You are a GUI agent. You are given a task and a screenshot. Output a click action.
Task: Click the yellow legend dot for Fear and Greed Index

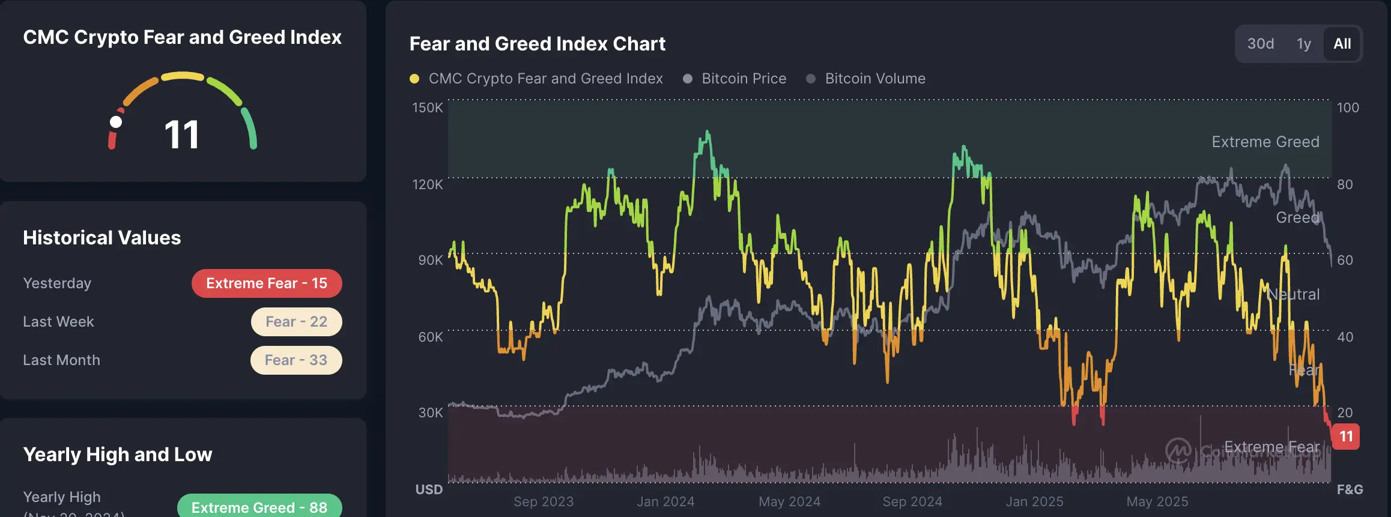pos(414,78)
